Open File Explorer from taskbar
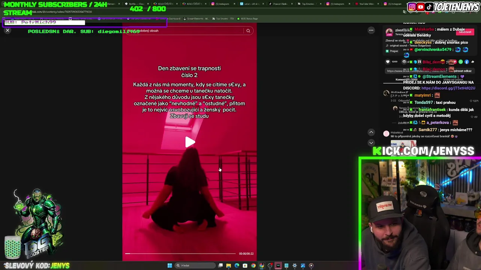This screenshot has width=481, height=270. point(228,265)
